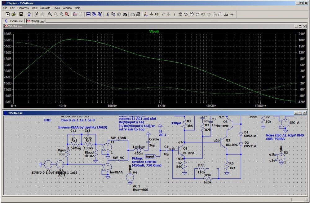Screen dimensions: 310x203
Task: Open the Simulate menu
Action: tap(45, 8)
